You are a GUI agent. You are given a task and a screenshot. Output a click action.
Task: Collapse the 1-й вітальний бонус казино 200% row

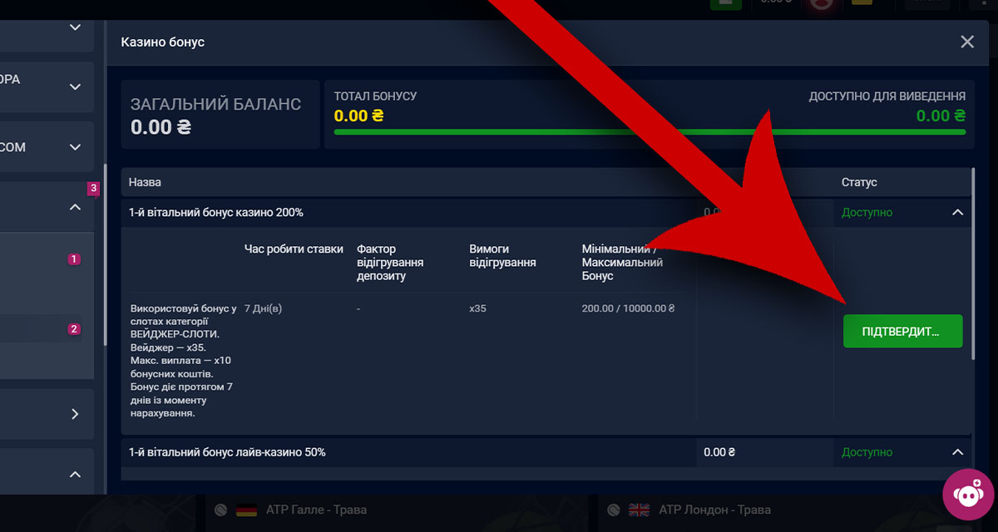tap(957, 213)
